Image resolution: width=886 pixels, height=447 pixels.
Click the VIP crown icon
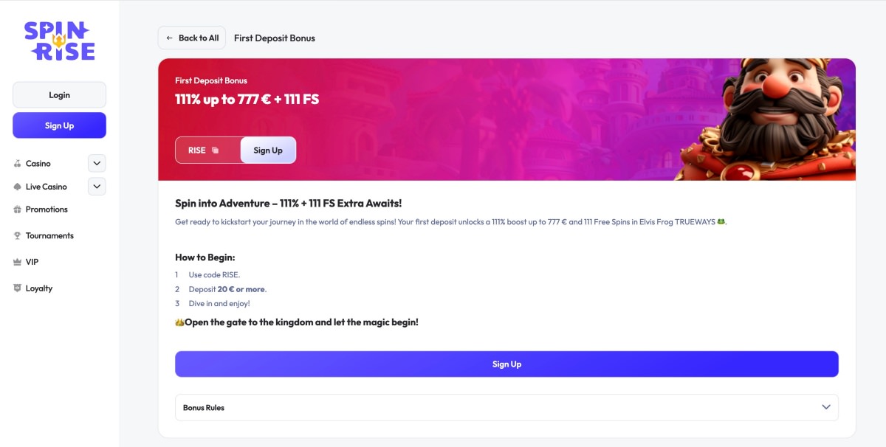coord(18,262)
